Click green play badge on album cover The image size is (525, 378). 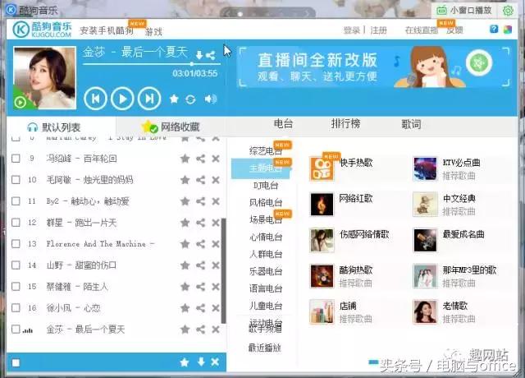[20, 102]
